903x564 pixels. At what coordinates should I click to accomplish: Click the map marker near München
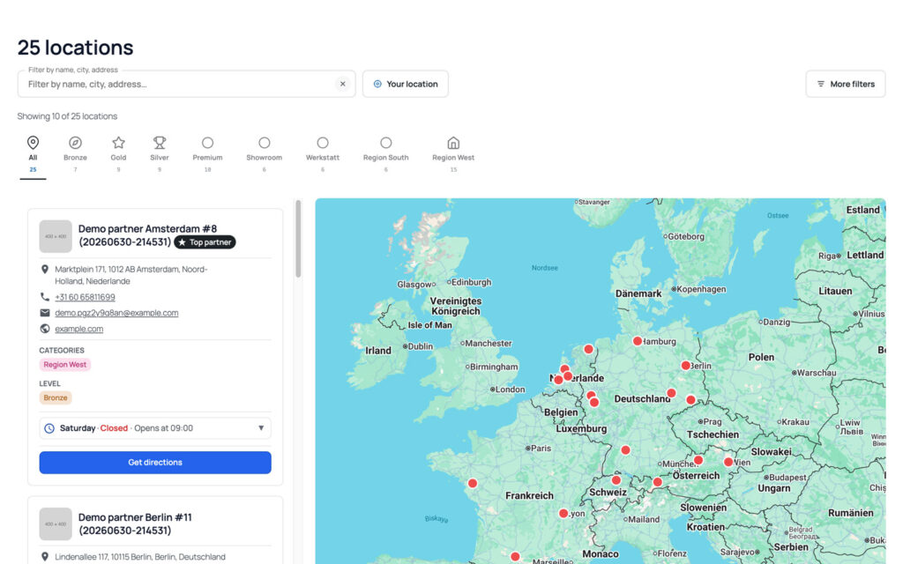coord(698,460)
